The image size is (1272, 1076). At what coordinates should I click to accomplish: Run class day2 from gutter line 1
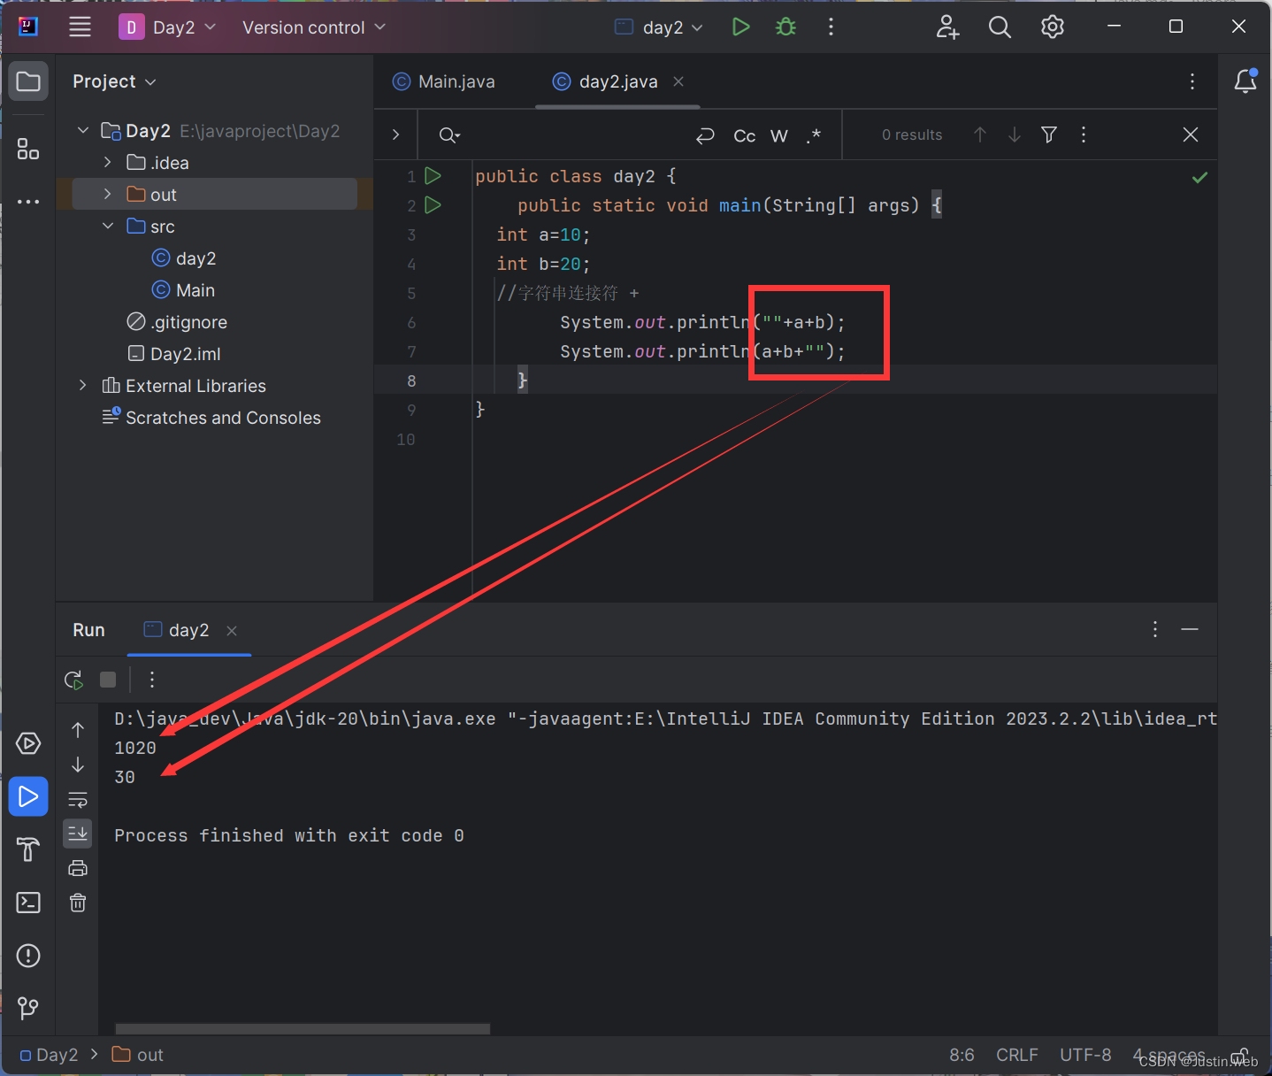(433, 176)
